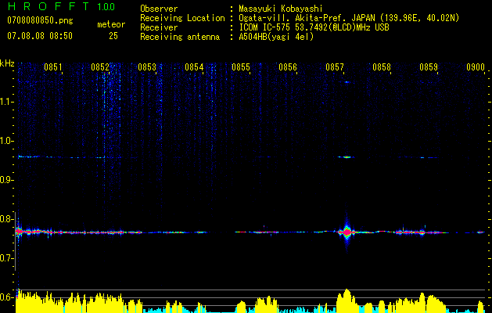
Task: Click the date stamp 07.08.08 08:50
Action: 40,36
